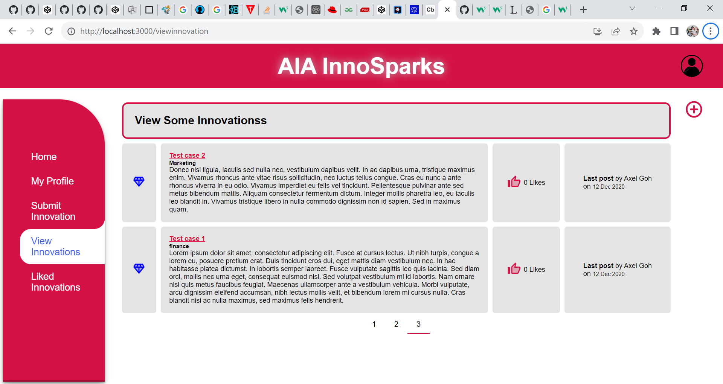Click the diamond icon beside Test case 2

click(x=139, y=181)
